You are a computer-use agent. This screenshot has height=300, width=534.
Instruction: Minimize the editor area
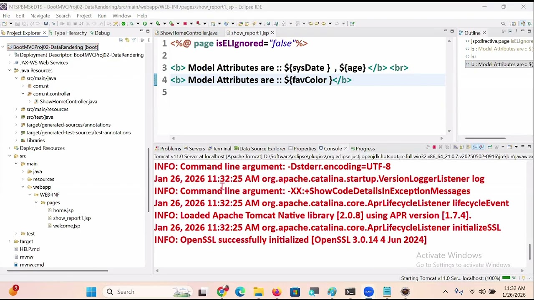(445, 31)
